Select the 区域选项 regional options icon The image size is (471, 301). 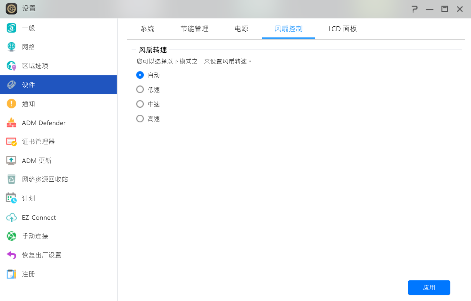[x=12, y=66]
